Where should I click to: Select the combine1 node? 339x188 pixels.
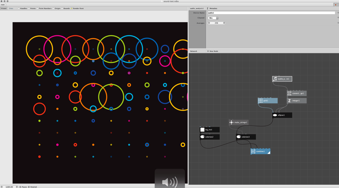[x=260, y=151]
